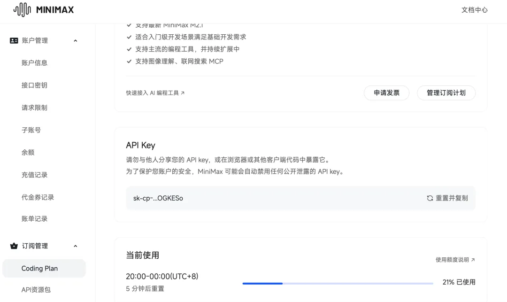Open 账单记录 in the sidebar
507x302 pixels.
[35, 218]
